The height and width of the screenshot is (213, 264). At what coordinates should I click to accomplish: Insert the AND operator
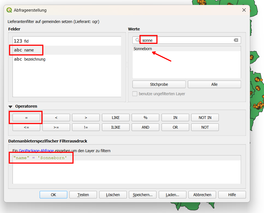point(145,127)
